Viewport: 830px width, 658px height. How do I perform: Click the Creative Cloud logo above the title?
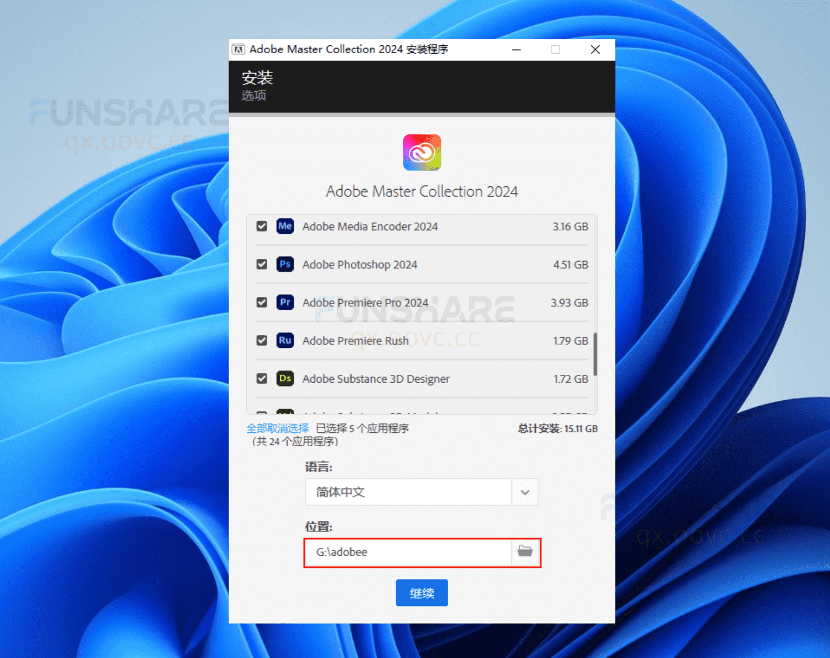422,153
